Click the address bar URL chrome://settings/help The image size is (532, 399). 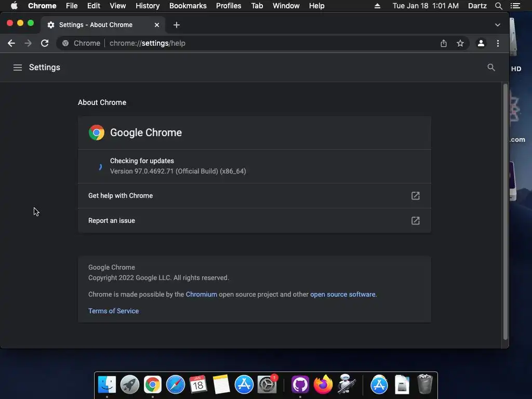(147, 43)
